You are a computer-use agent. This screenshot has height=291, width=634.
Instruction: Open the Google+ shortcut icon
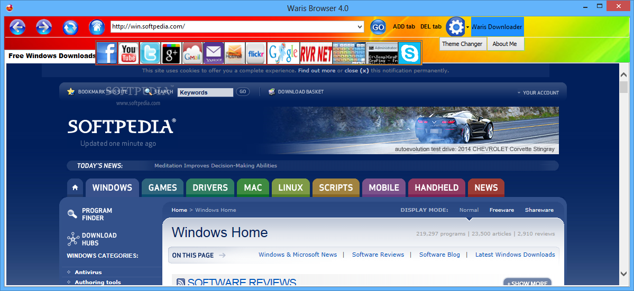coord(171,53)
